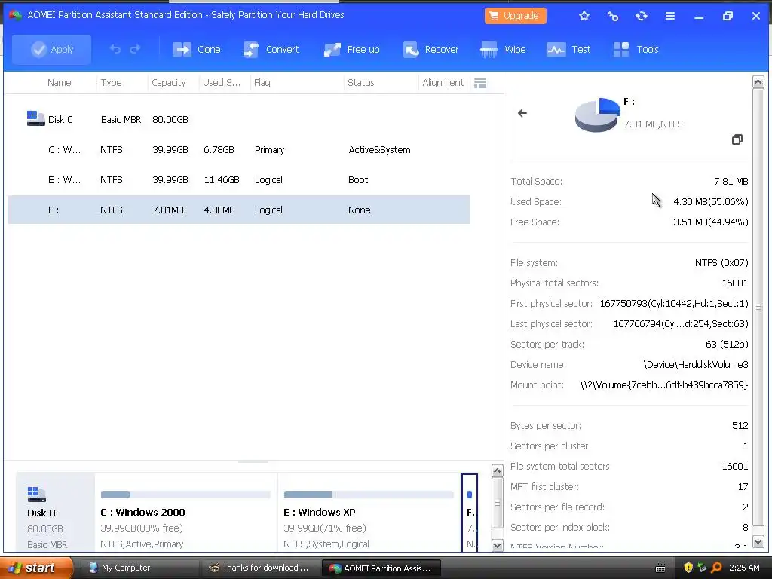This screenshot has height=579, width=772.
Task: Click the star favorites icon in title bar
Action: point(584,16)
